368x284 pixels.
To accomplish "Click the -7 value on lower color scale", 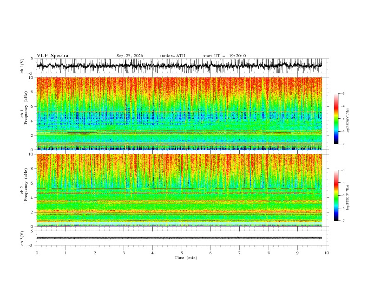I will [342, 221].
